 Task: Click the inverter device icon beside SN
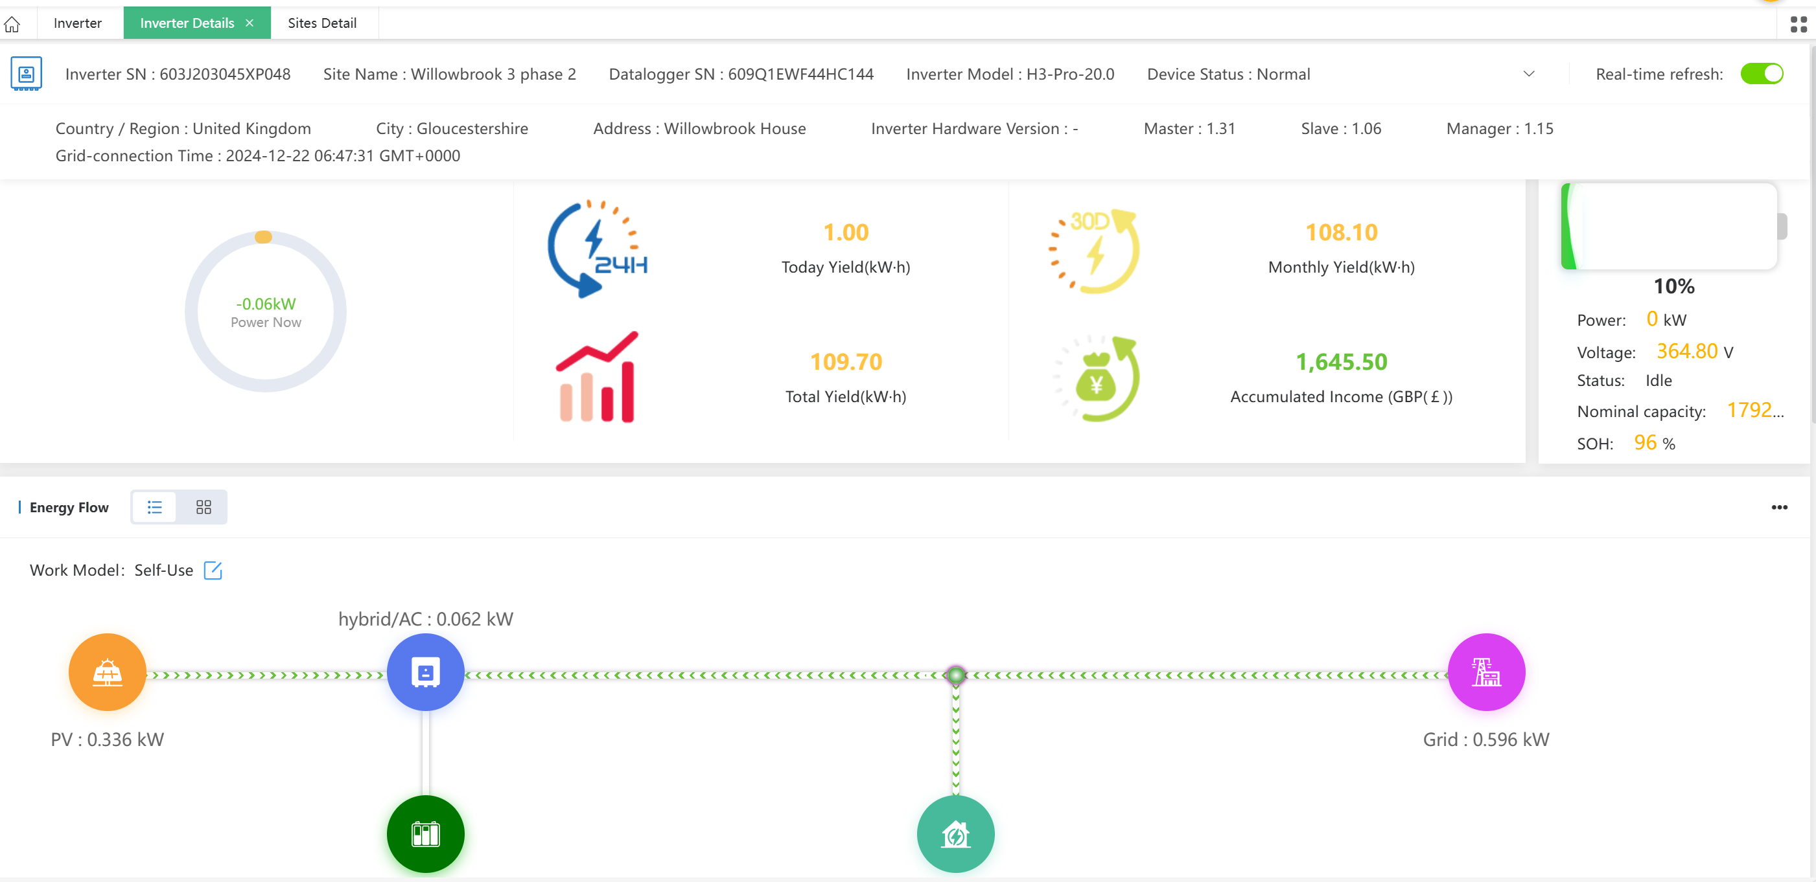point(26,73)
